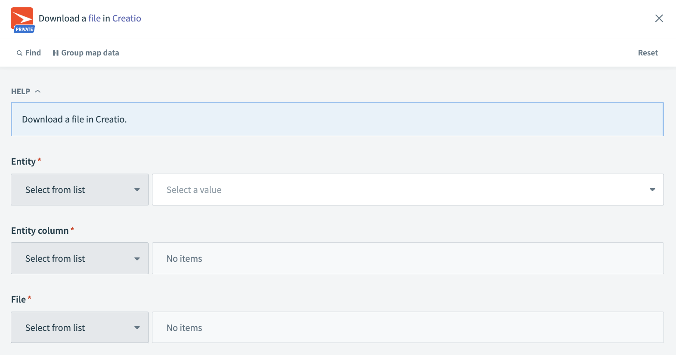The image size is (676, 355).
Task: Open Entity 'Select a value' dropdown
Action: coord(408,190)
